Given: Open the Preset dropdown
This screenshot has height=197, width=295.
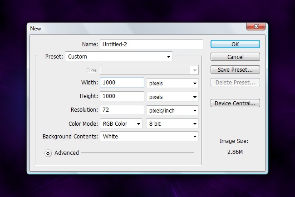Looking at the screenshot, I should [x=119, y=57].
